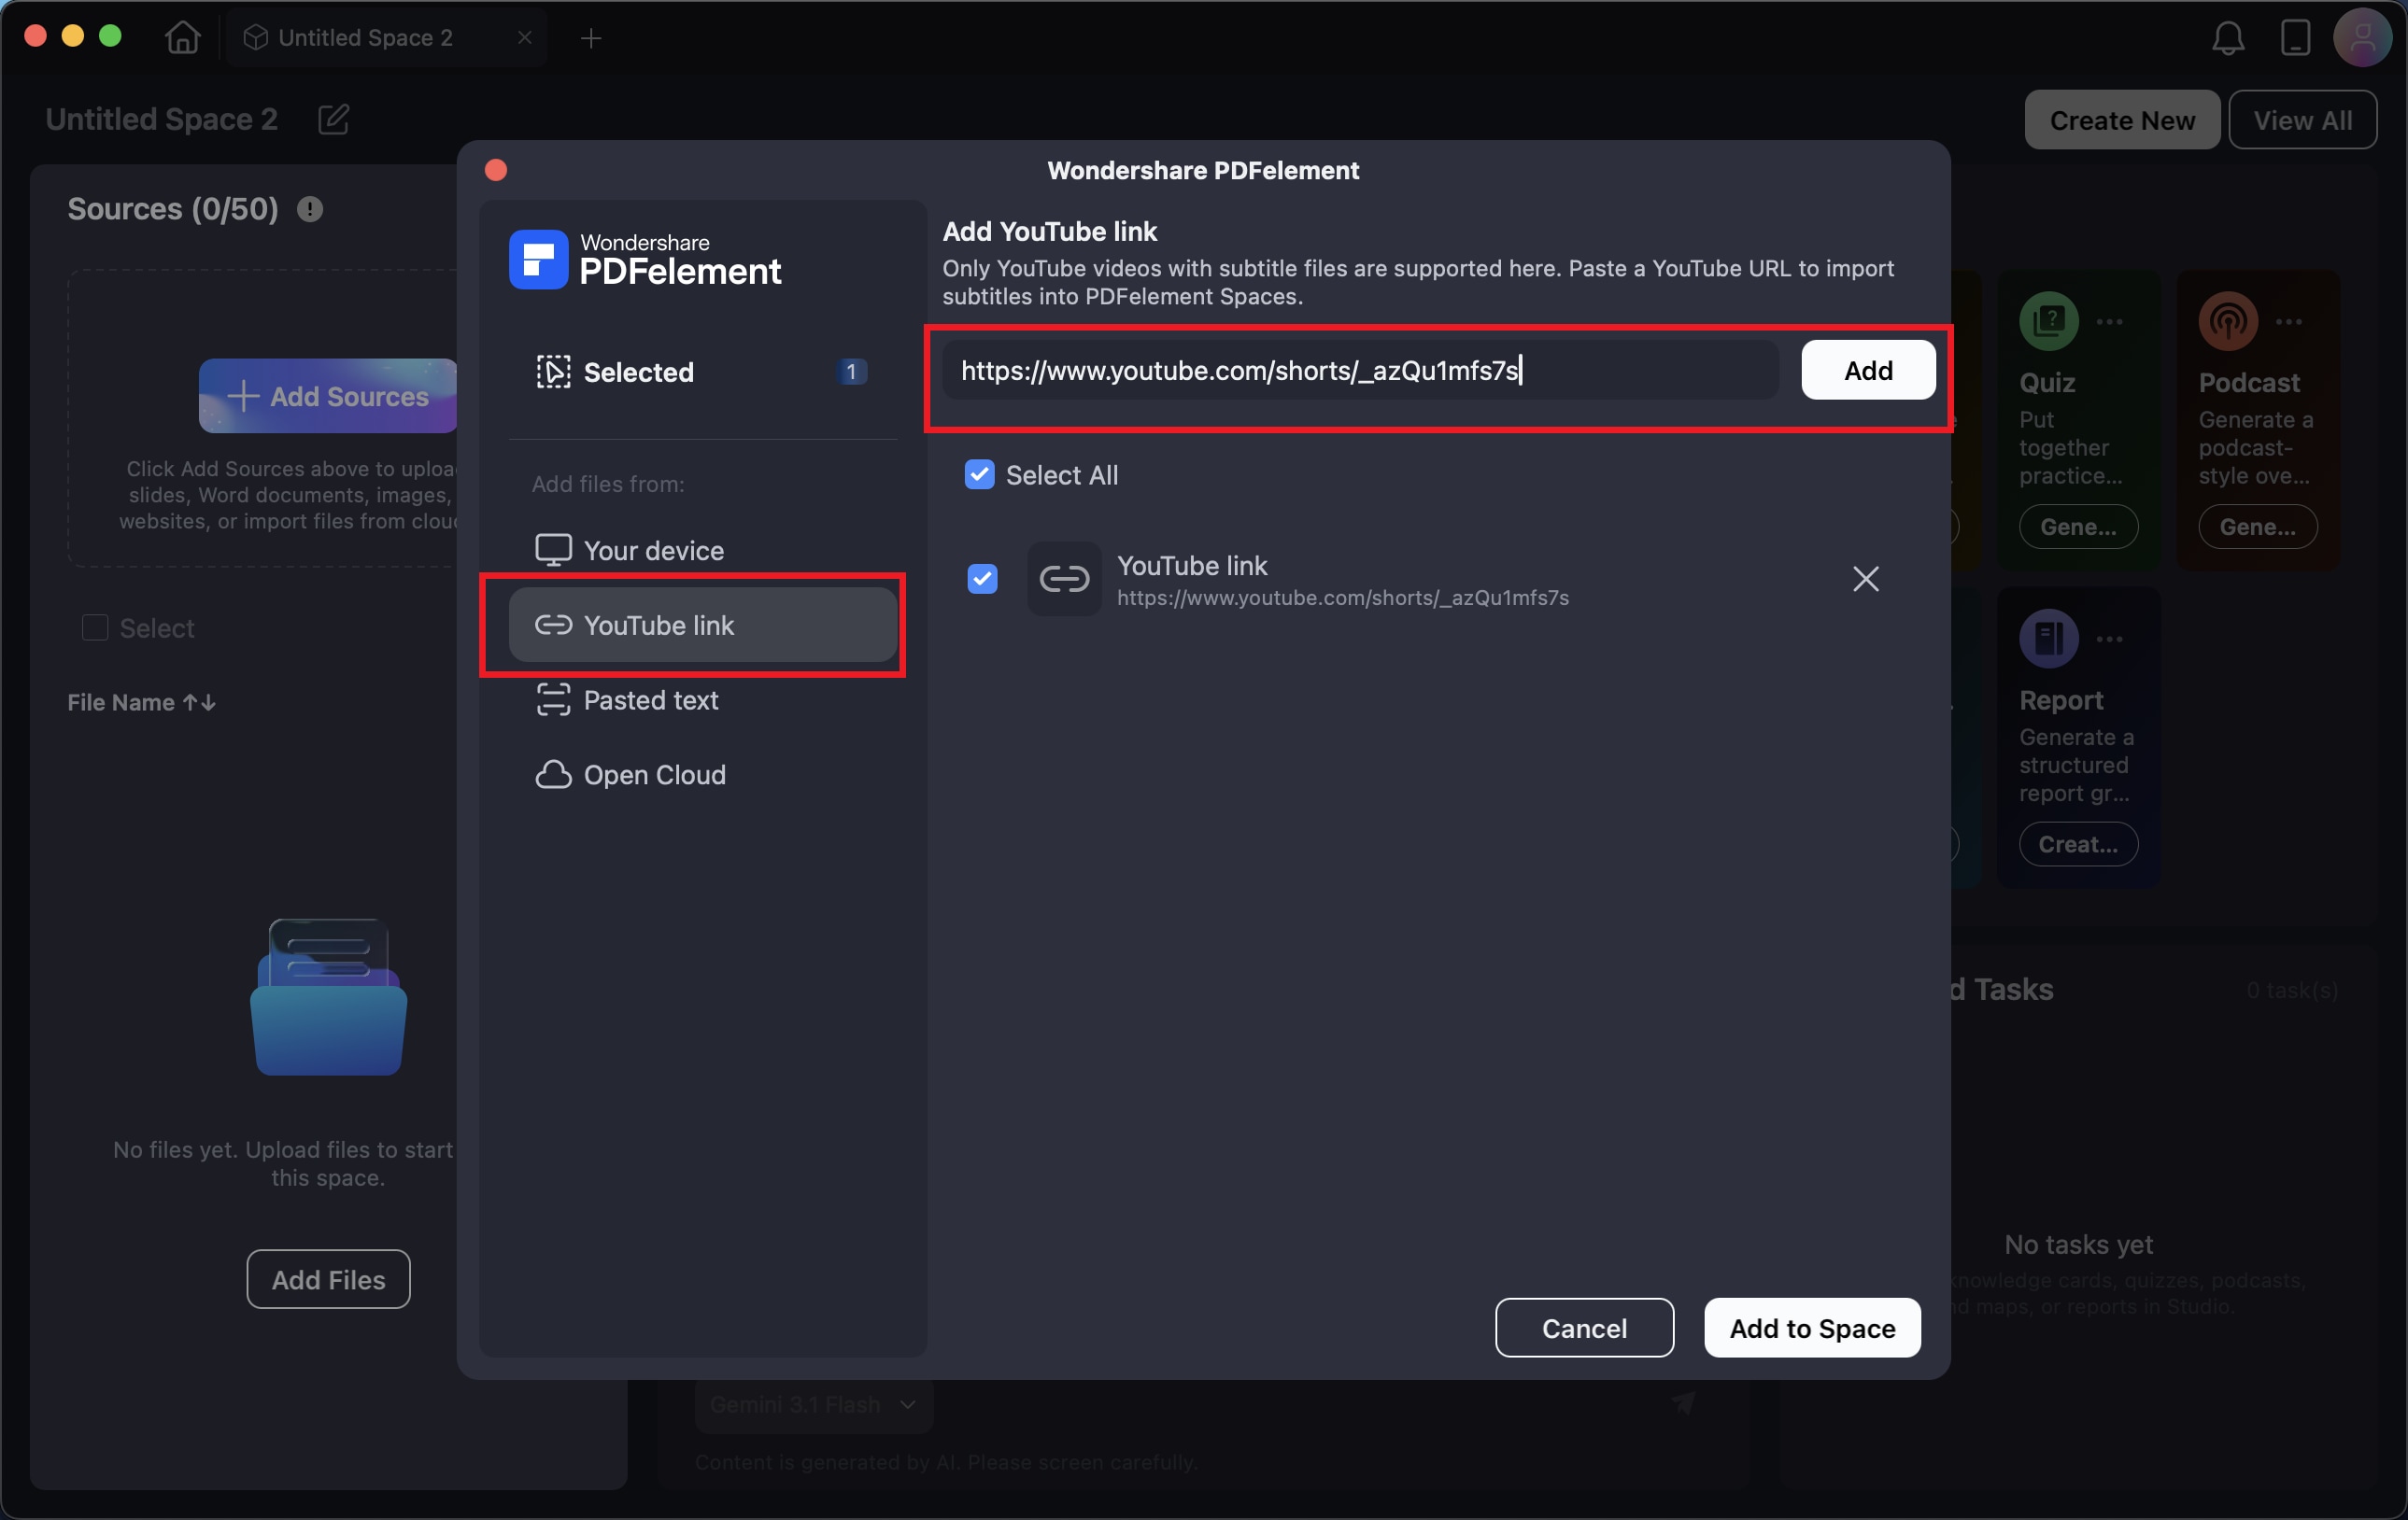The width and height of the screenshot is (2408, 1520).
Task: Go to the Home icon
Action: [x=183, y=38]
